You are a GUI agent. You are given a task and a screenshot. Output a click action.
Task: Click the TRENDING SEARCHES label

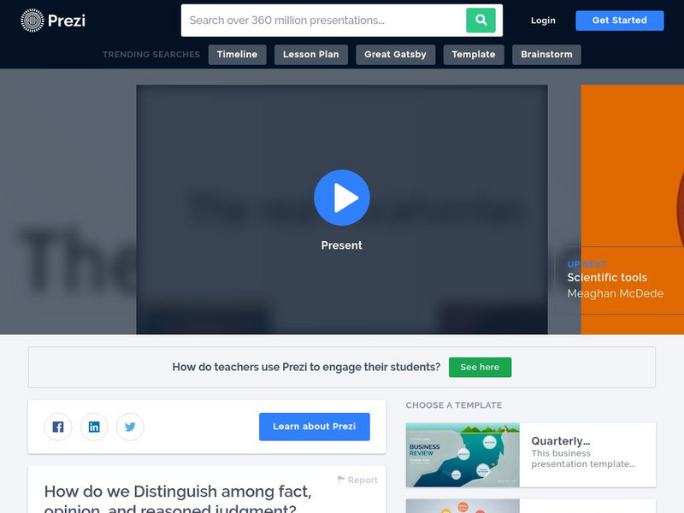click(x=151, y=55)
